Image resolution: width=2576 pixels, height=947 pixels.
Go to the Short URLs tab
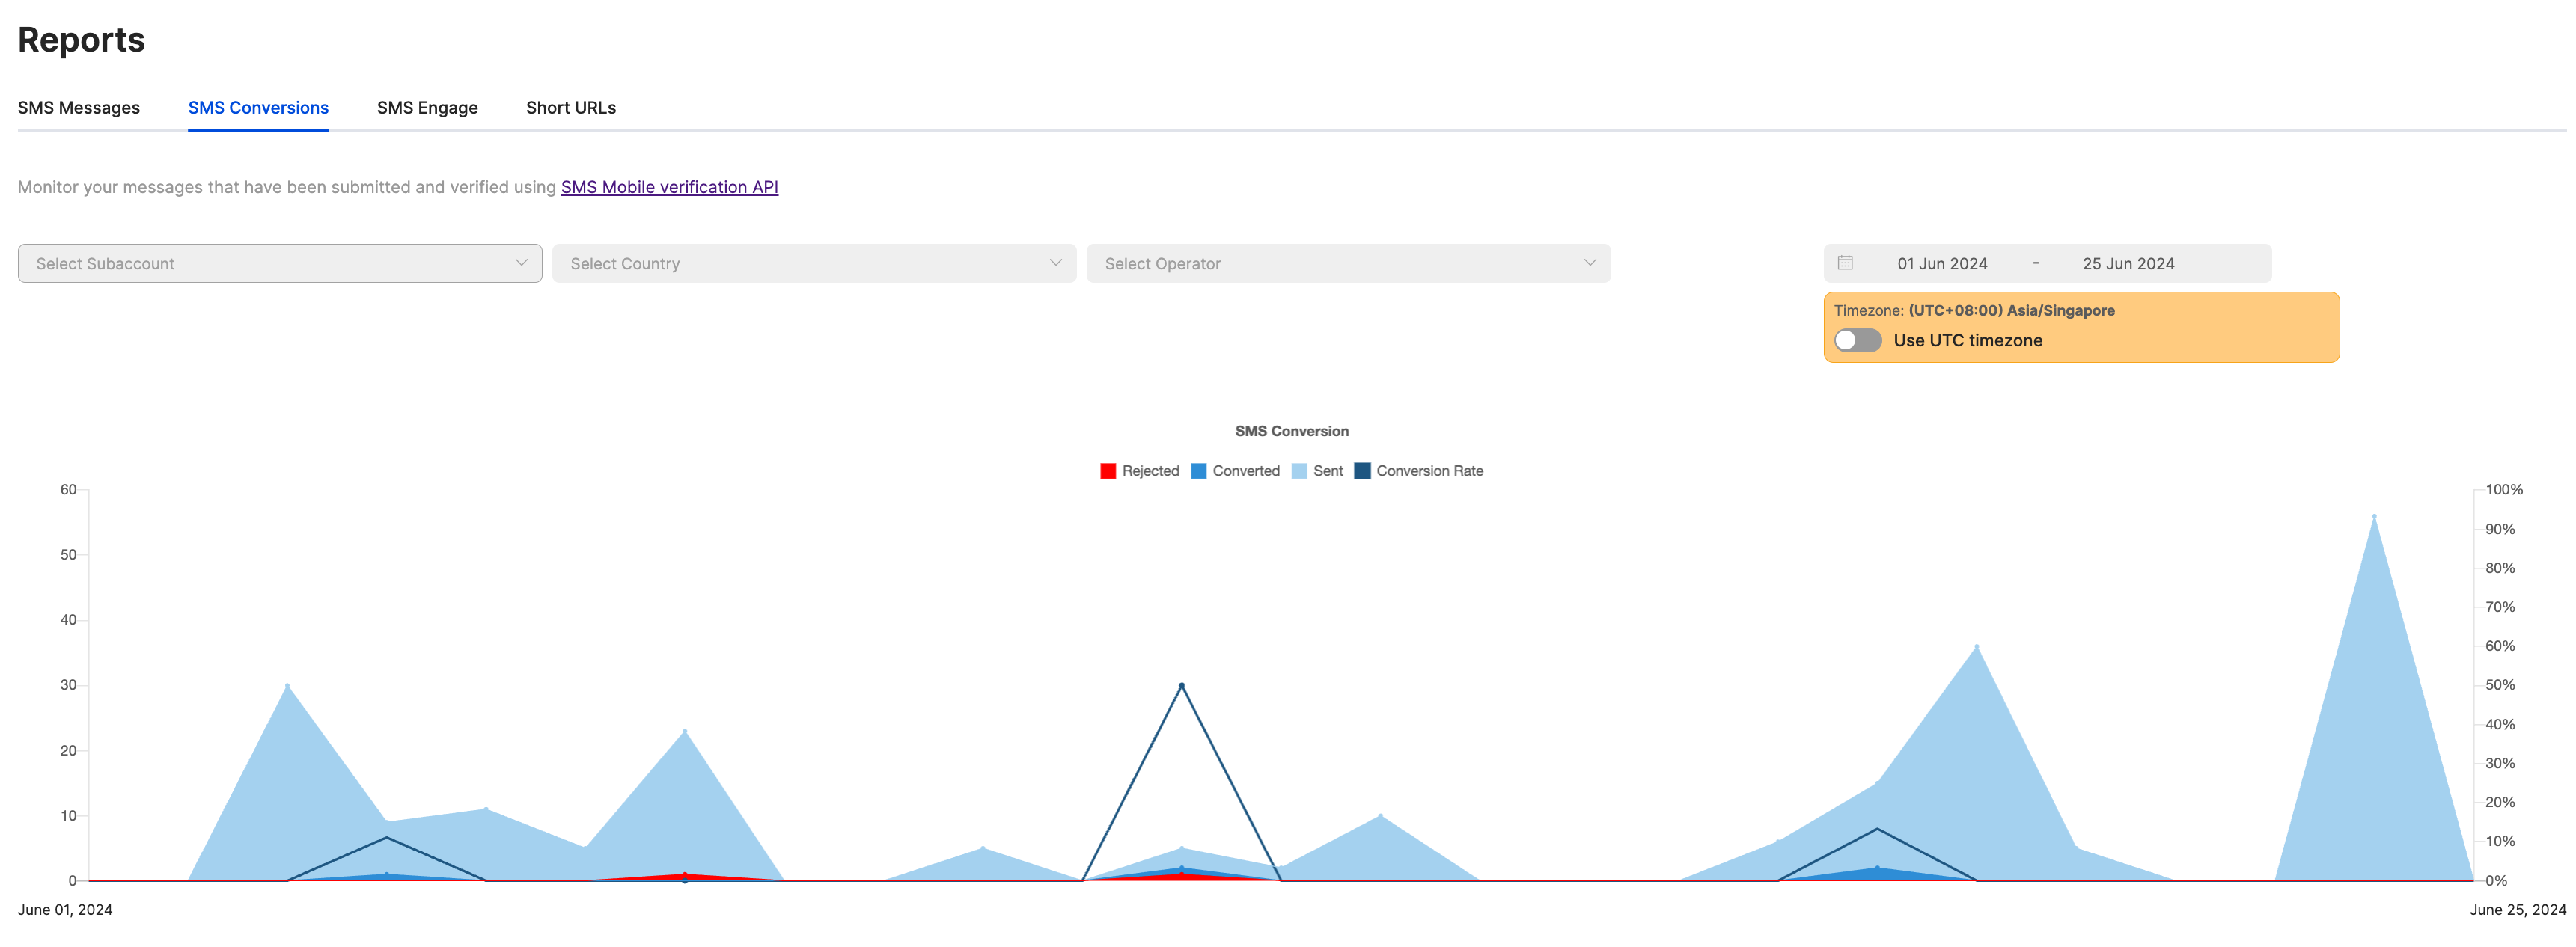pos(570,108)
